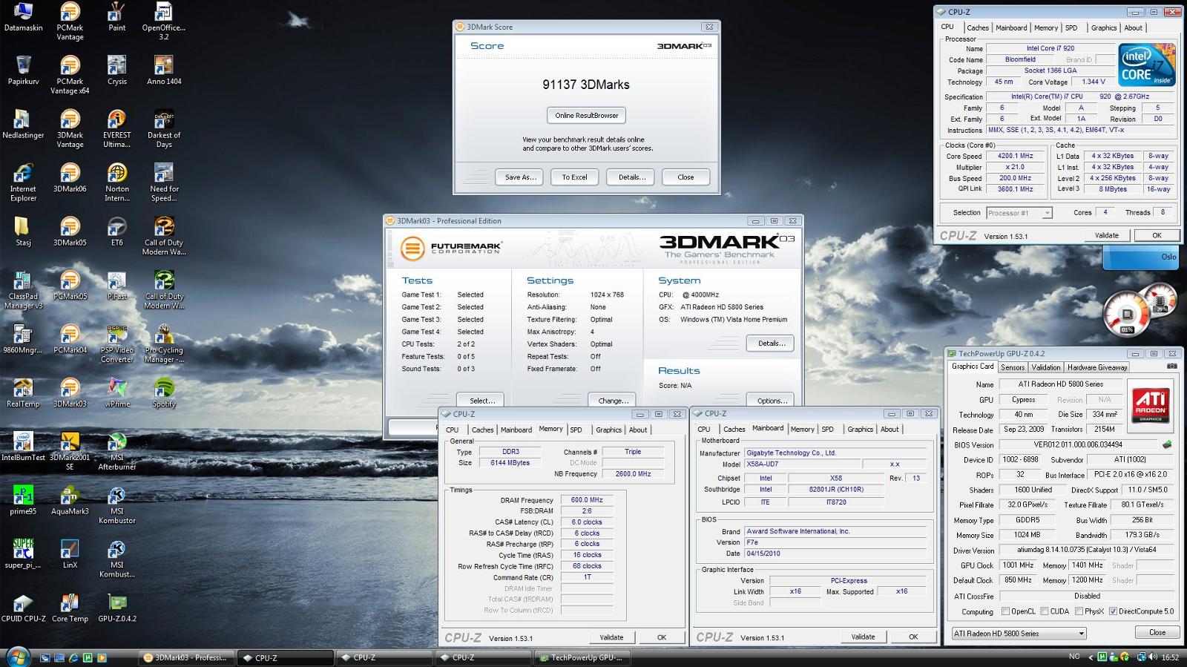Switch to the Sensors tab in GPU-Z
Image resolution: width=1187 pixels, height=667 pixels.
(x=1012, y=367)
